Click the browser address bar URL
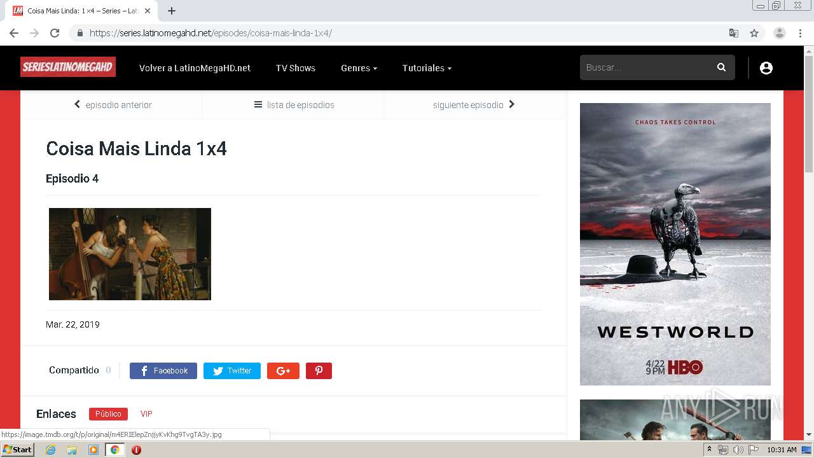Viewport: 814px width, 458px height. 210,33
